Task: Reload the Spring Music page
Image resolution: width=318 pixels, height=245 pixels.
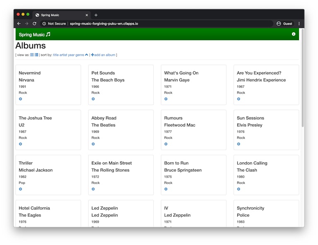Action: pos(34,24)
